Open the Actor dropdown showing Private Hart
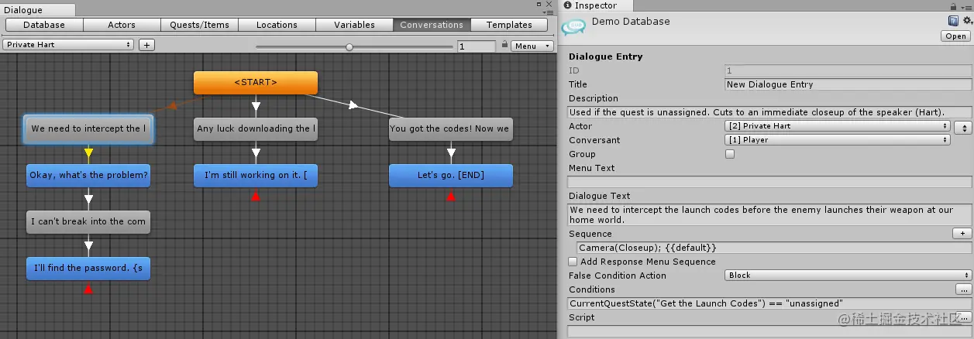This screenshot has width=974, height=339. [x=838, y=126]
